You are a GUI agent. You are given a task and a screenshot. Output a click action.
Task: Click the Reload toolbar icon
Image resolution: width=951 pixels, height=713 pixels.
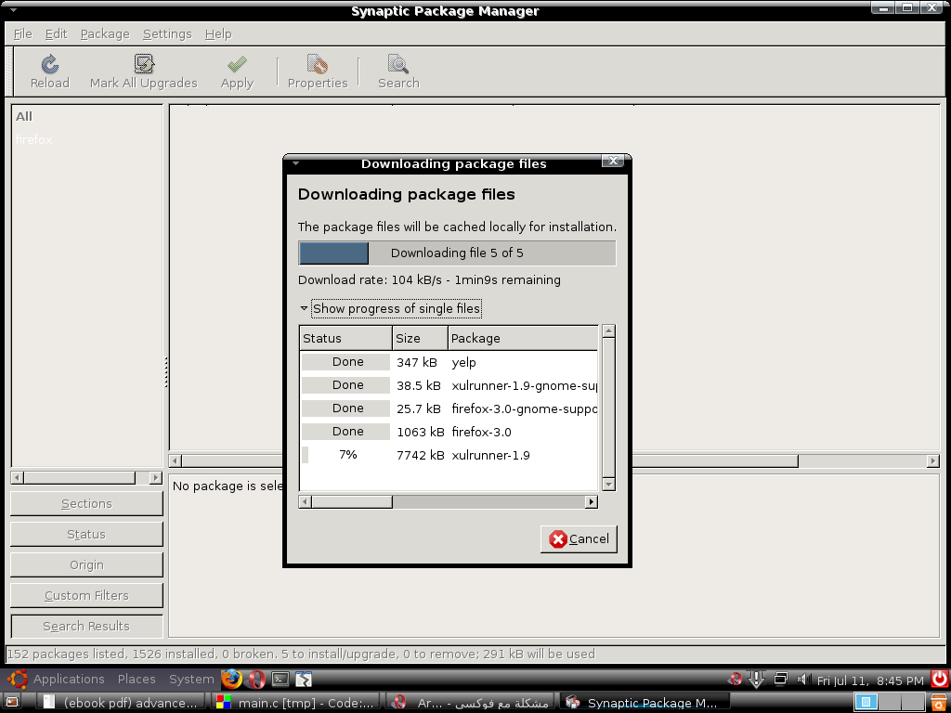click(50, 64)
